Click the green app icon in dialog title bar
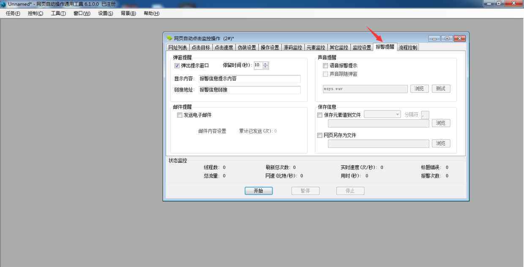This screenshot has height=267, width=524. coord(170,38)
